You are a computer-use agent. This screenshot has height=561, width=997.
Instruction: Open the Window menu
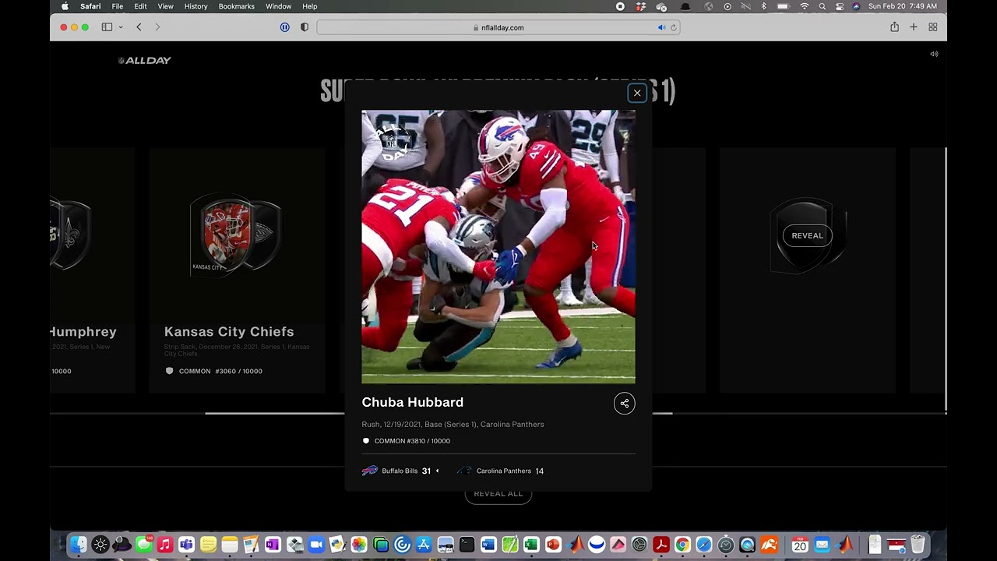[278, 6]
